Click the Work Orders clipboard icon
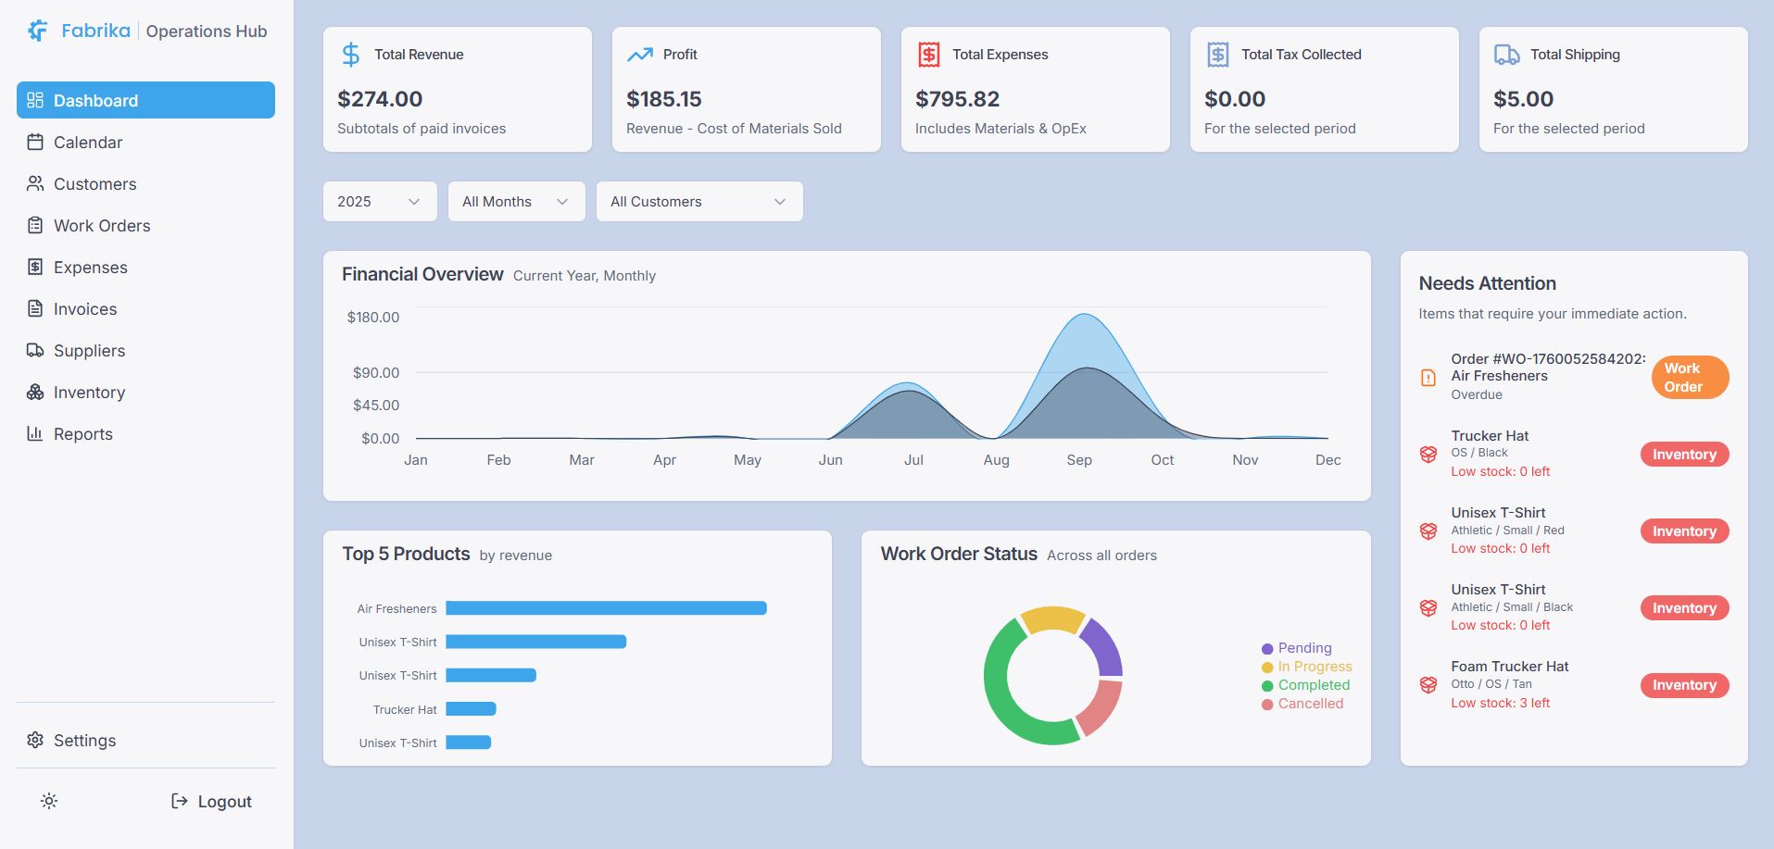This screenshot has height=849, width=1774. tap(35, 225)
